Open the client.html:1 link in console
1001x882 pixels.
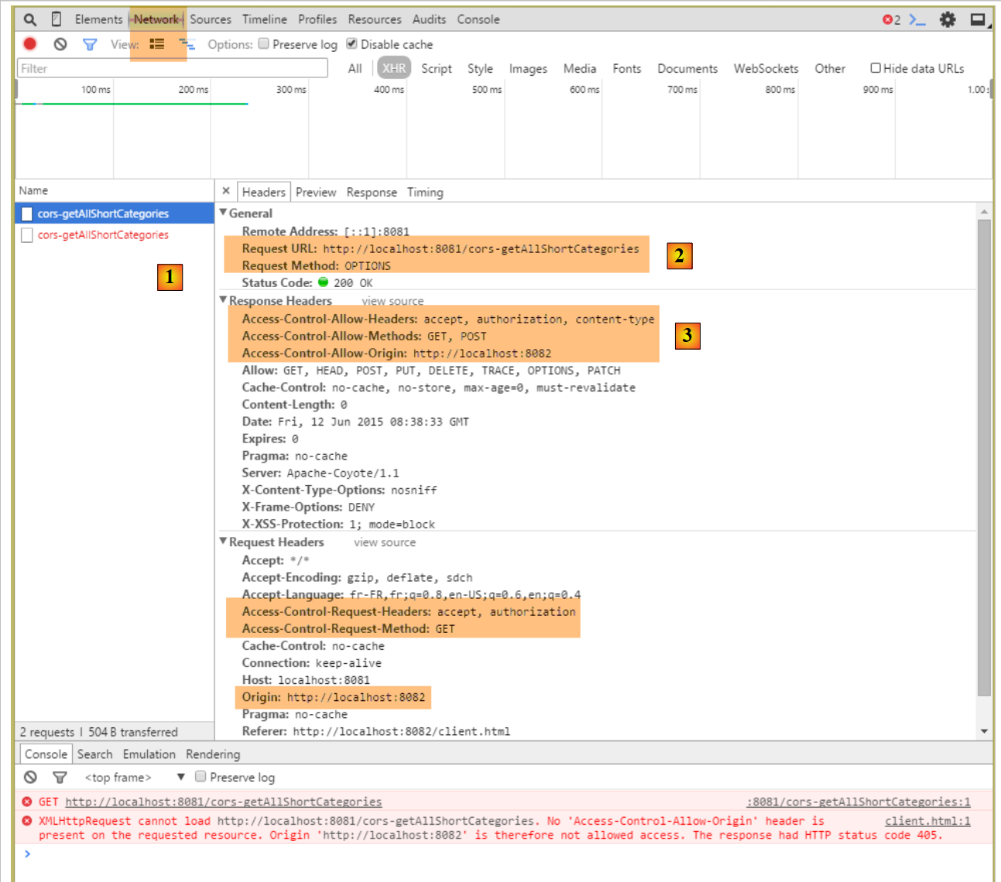(927, 821)
